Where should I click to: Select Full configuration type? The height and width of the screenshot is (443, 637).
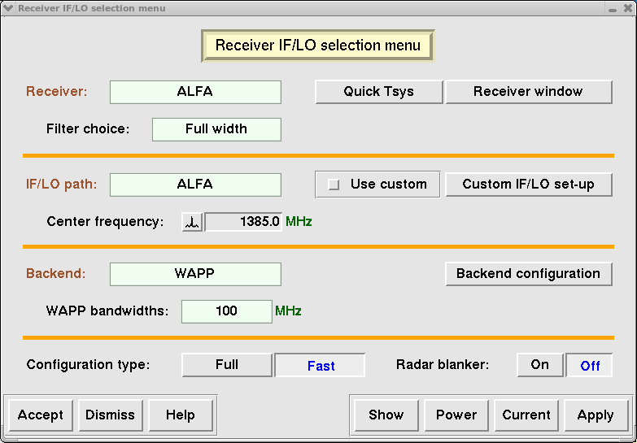[x=227, y=365]
